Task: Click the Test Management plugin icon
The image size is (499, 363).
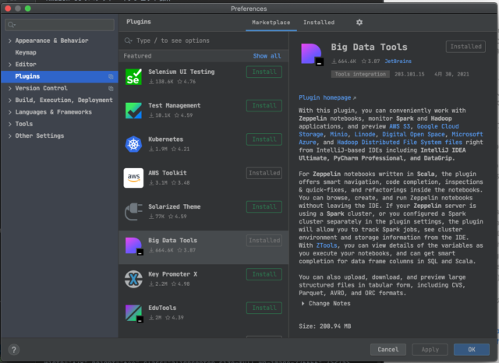Action: coord(133,111)
